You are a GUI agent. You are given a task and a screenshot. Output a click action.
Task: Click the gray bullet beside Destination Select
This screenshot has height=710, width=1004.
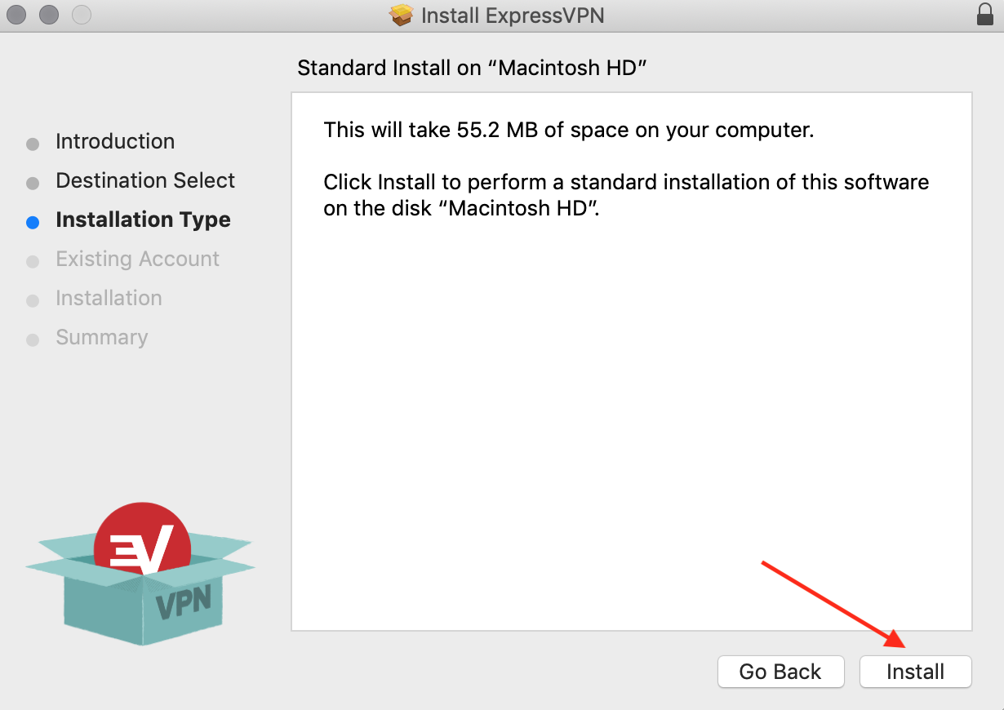(x=33, y=184)
